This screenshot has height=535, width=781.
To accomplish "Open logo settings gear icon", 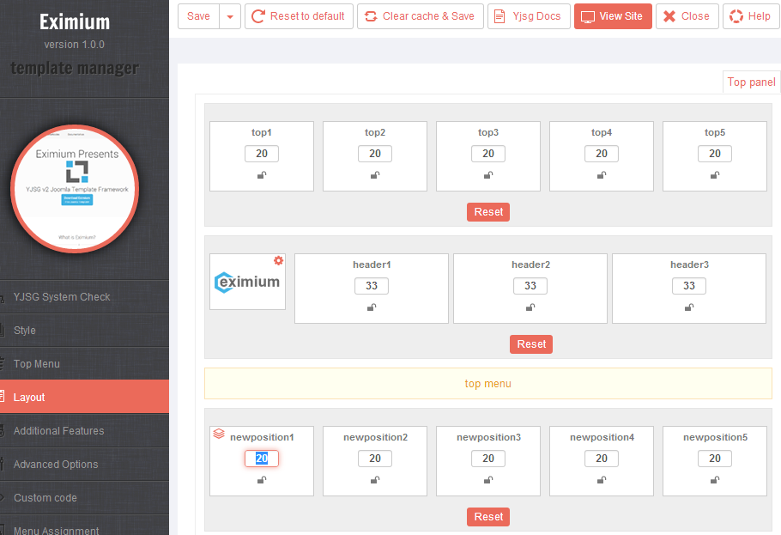I will tap(278, 260).
